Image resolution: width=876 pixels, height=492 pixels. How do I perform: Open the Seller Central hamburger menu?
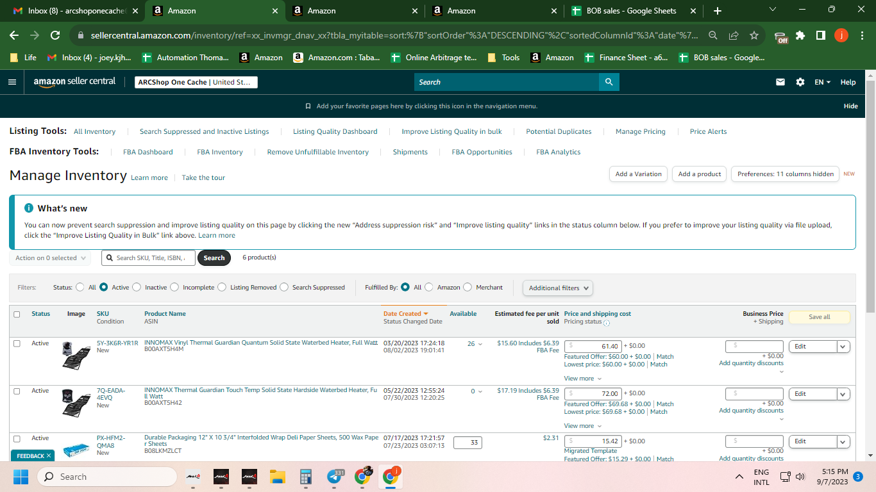(12, 82)
